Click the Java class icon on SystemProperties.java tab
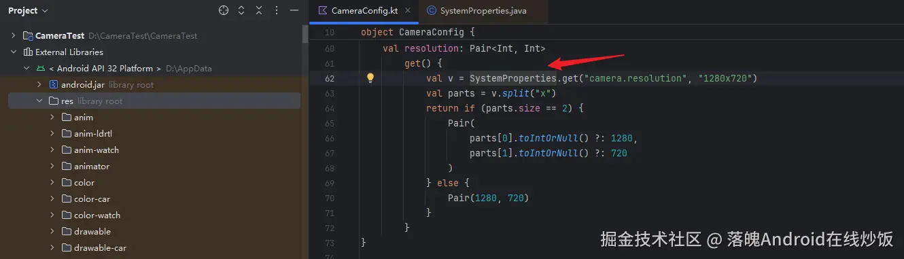The height and width of the screenshot is (259, 904). (x=431, y=11)
